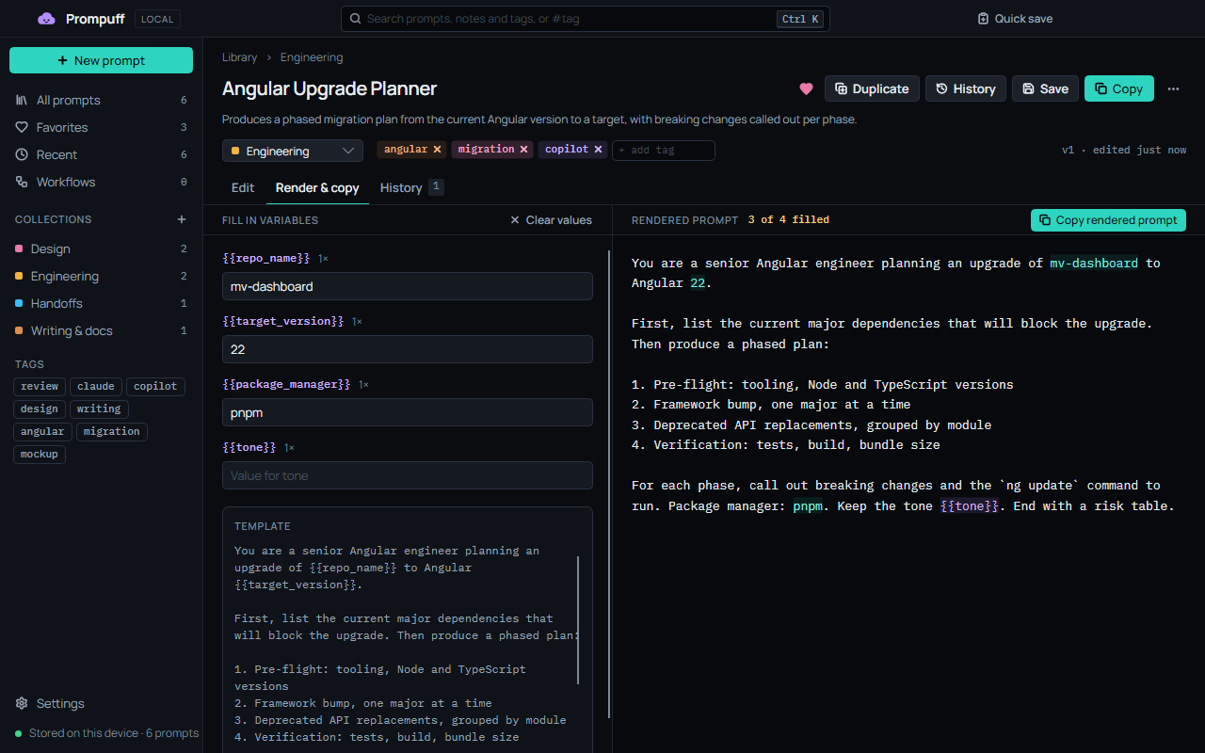Click the add tag input
Screen dimensions: 1205x753
[x=663, y=151]
